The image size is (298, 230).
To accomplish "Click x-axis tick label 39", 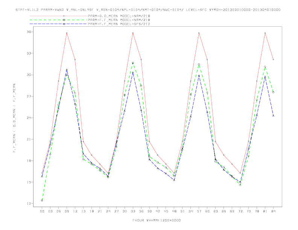I will click(x=149, y=211).
